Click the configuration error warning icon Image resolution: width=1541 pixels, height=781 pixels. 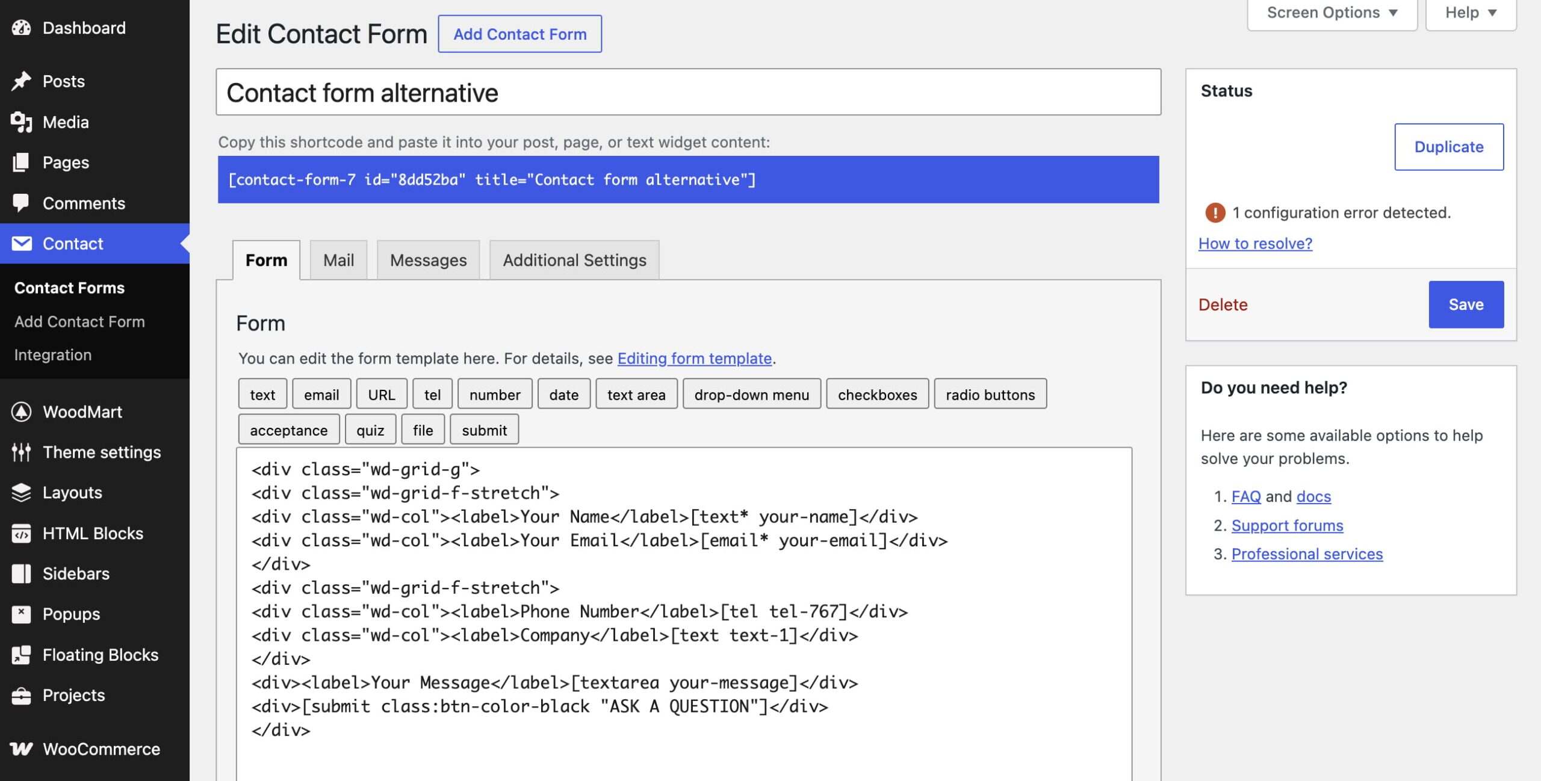(x=1215, y=212)
